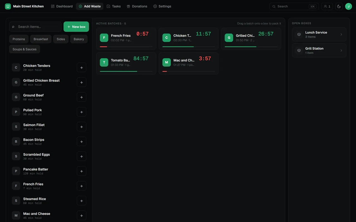Screen dimensions: 356x222
Task: Click the B avatar beside Bacon Strips
Action: 16,142
